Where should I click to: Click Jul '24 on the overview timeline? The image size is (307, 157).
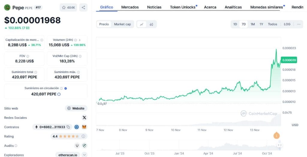237,153
